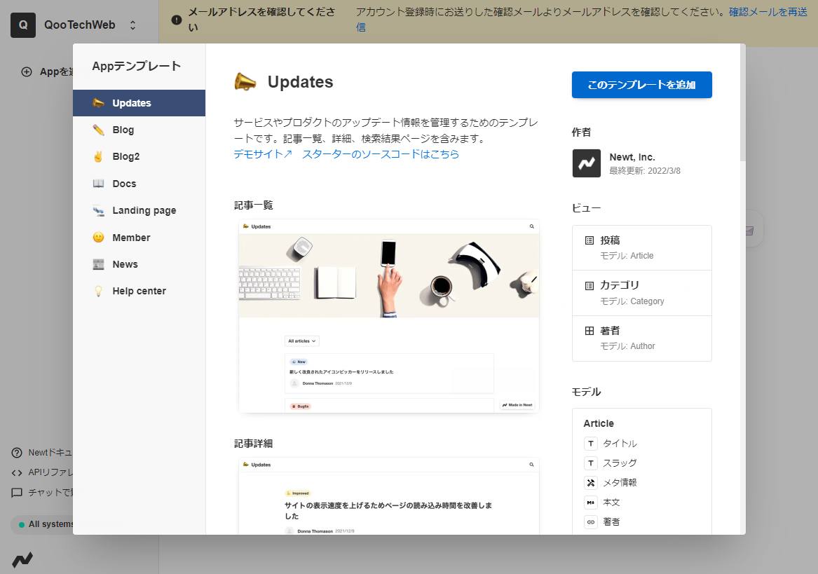
Task: Open the API reference code icon
Action: (x=17, y=473)
